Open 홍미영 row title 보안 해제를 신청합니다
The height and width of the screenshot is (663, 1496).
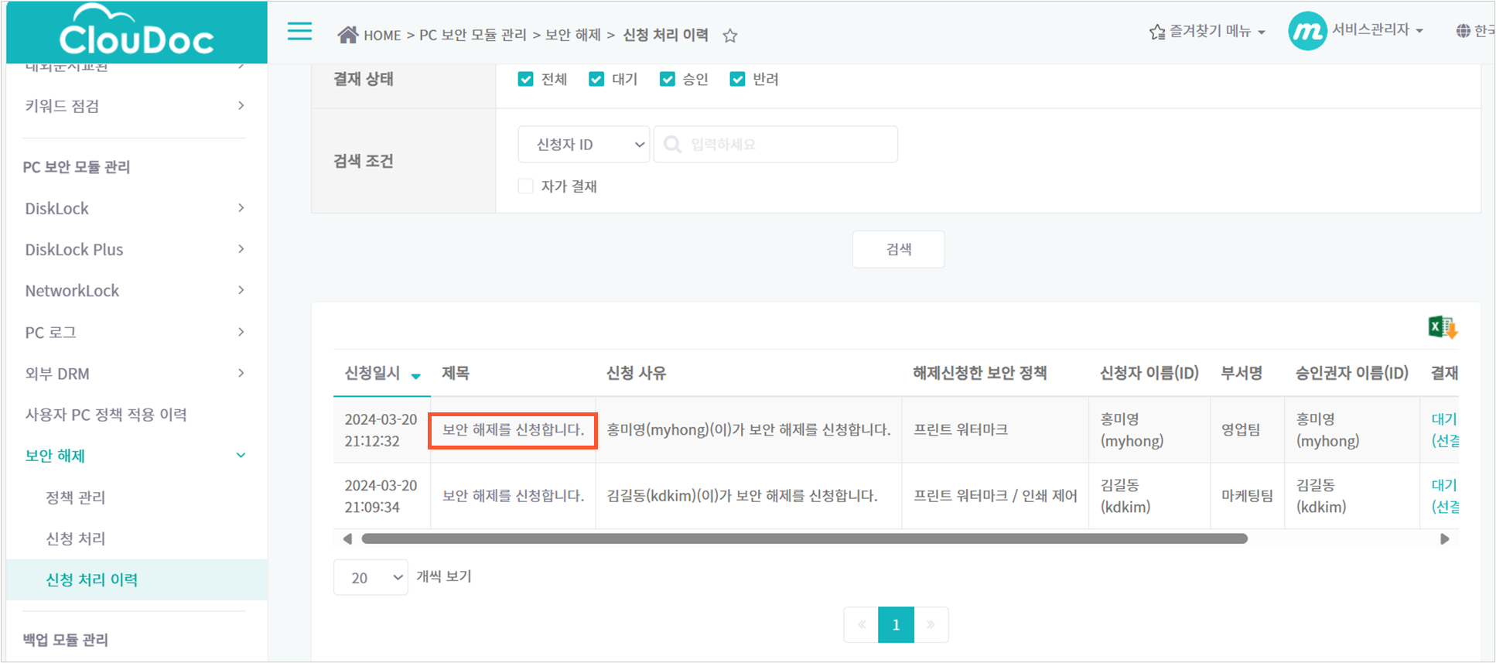(513, 429)
